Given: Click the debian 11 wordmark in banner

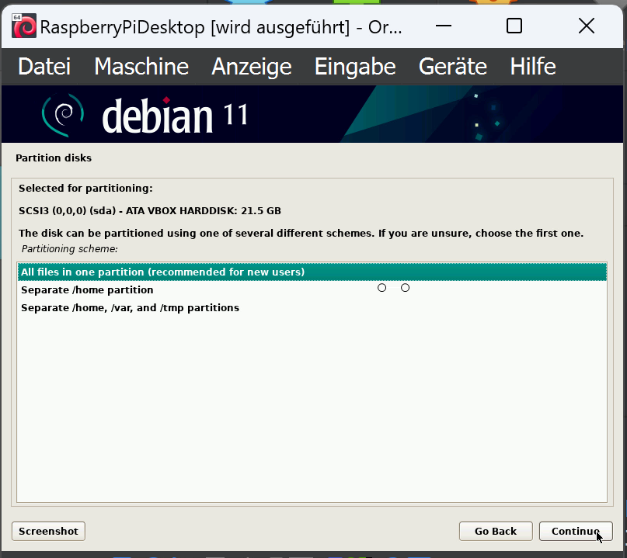Looking at the screenshot, I should point(175,116).
